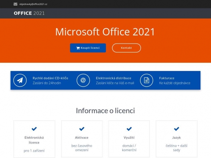This screenshot has height=158, width=211.
Task: Click the Ke každé objednávce text
Action: (x=175, y=83)
